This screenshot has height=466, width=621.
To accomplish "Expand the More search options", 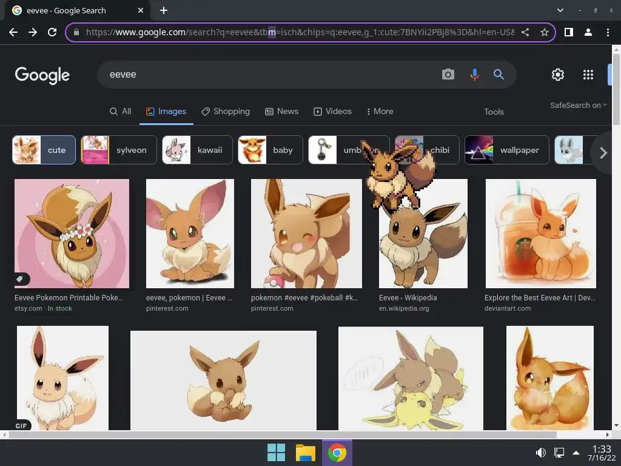I will pyautogui.click(x=380, y=112).
